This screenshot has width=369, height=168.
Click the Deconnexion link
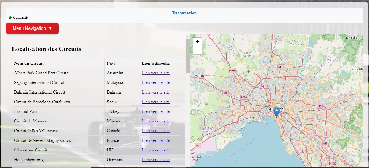click(x=184, y=13)
